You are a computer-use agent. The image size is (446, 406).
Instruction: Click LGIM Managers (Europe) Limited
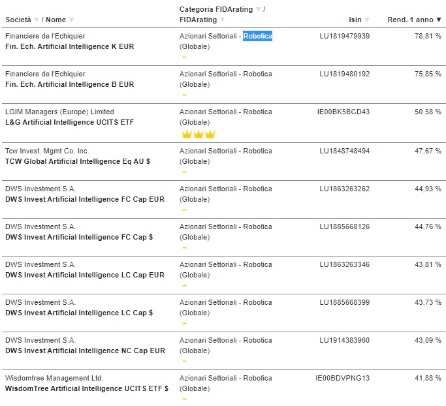pyautogui.click(x=59, y=112)
